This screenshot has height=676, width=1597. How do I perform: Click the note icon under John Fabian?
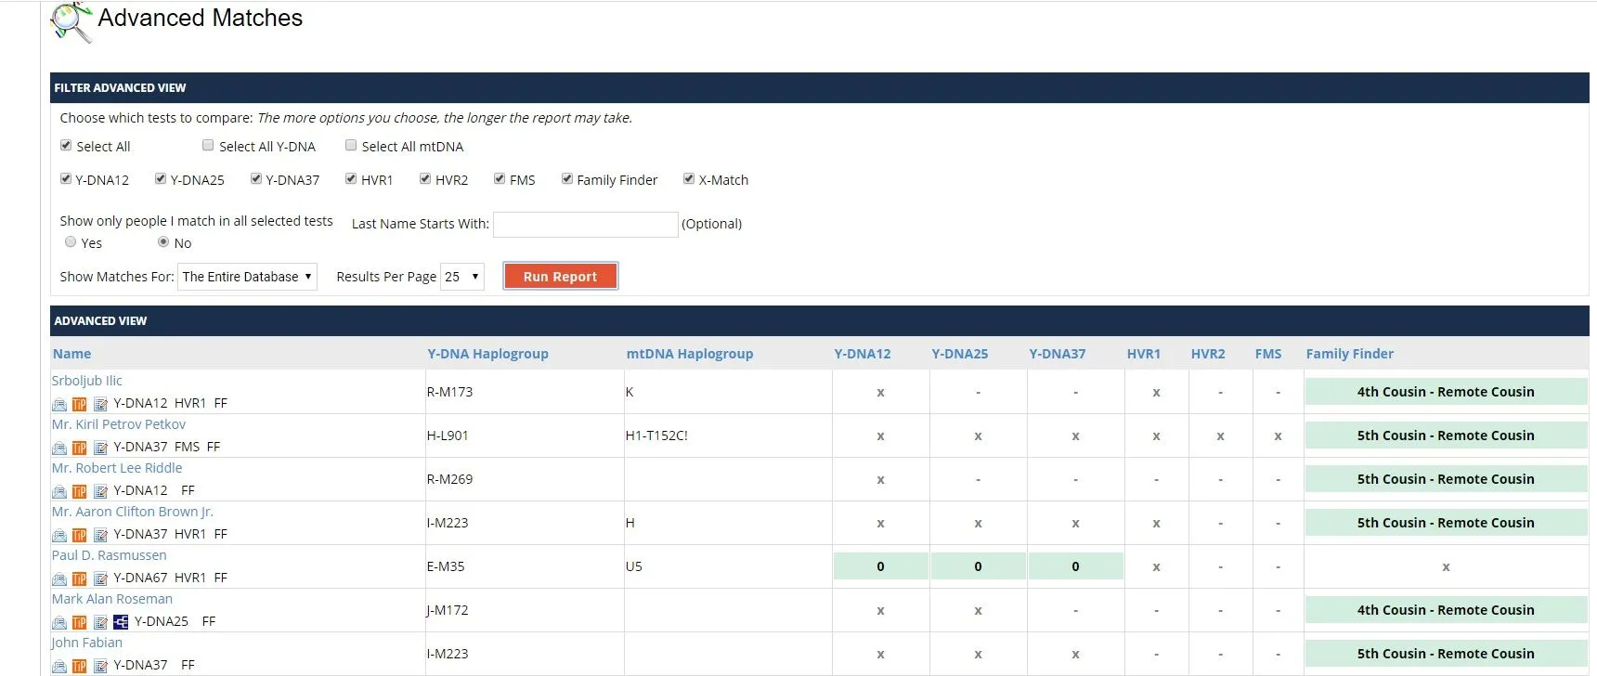tap(100, 666)
